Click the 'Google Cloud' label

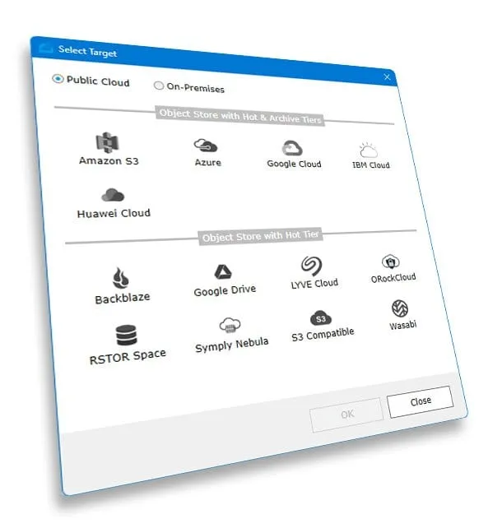tap(294, 164)
